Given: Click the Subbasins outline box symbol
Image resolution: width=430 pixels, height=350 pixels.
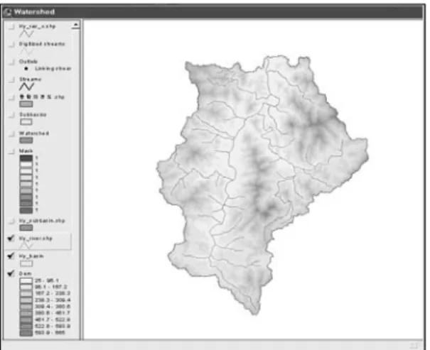Looking at the screenshot, I should 26,122.
